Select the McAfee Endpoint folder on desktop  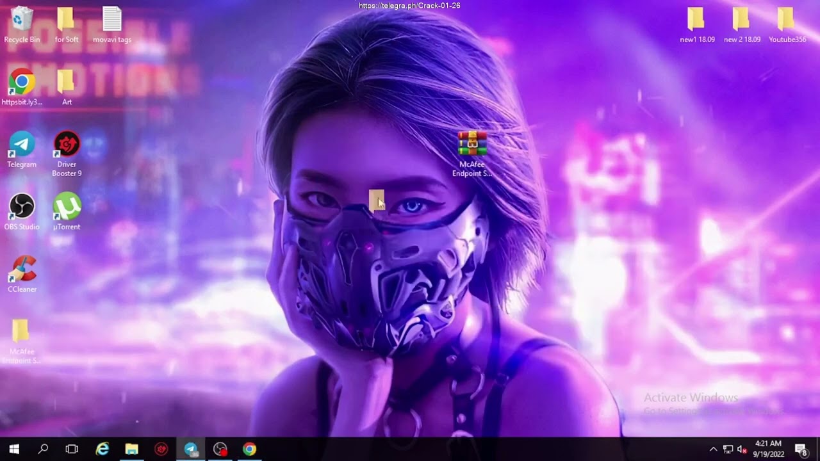coord(22,341)
